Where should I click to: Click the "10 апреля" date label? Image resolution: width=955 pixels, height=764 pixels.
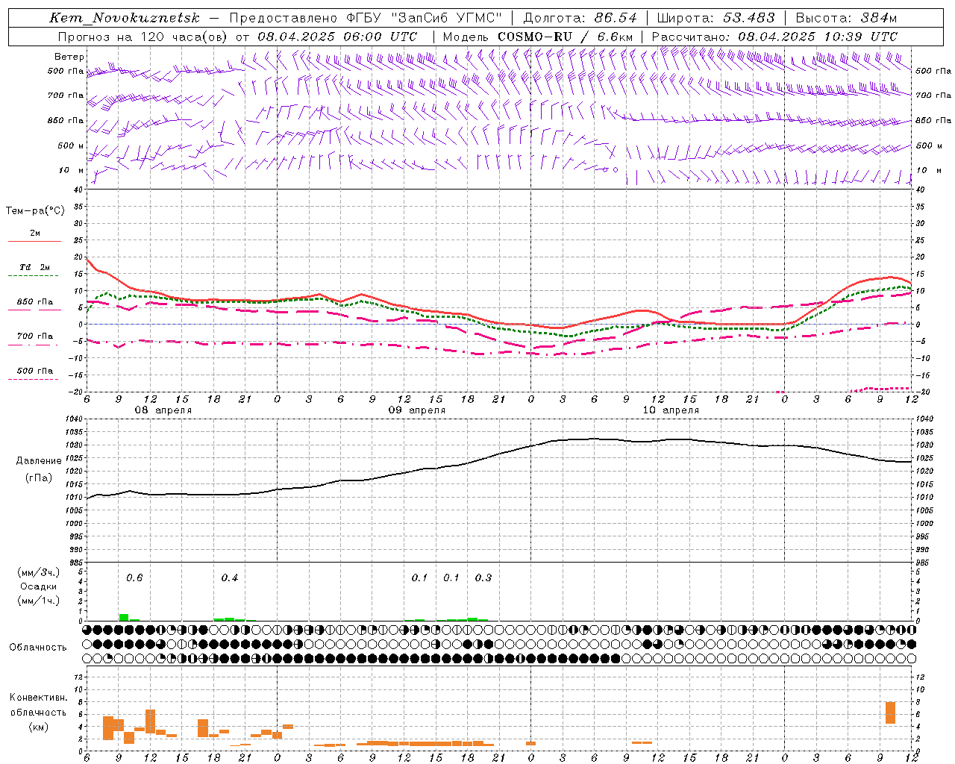671,410
